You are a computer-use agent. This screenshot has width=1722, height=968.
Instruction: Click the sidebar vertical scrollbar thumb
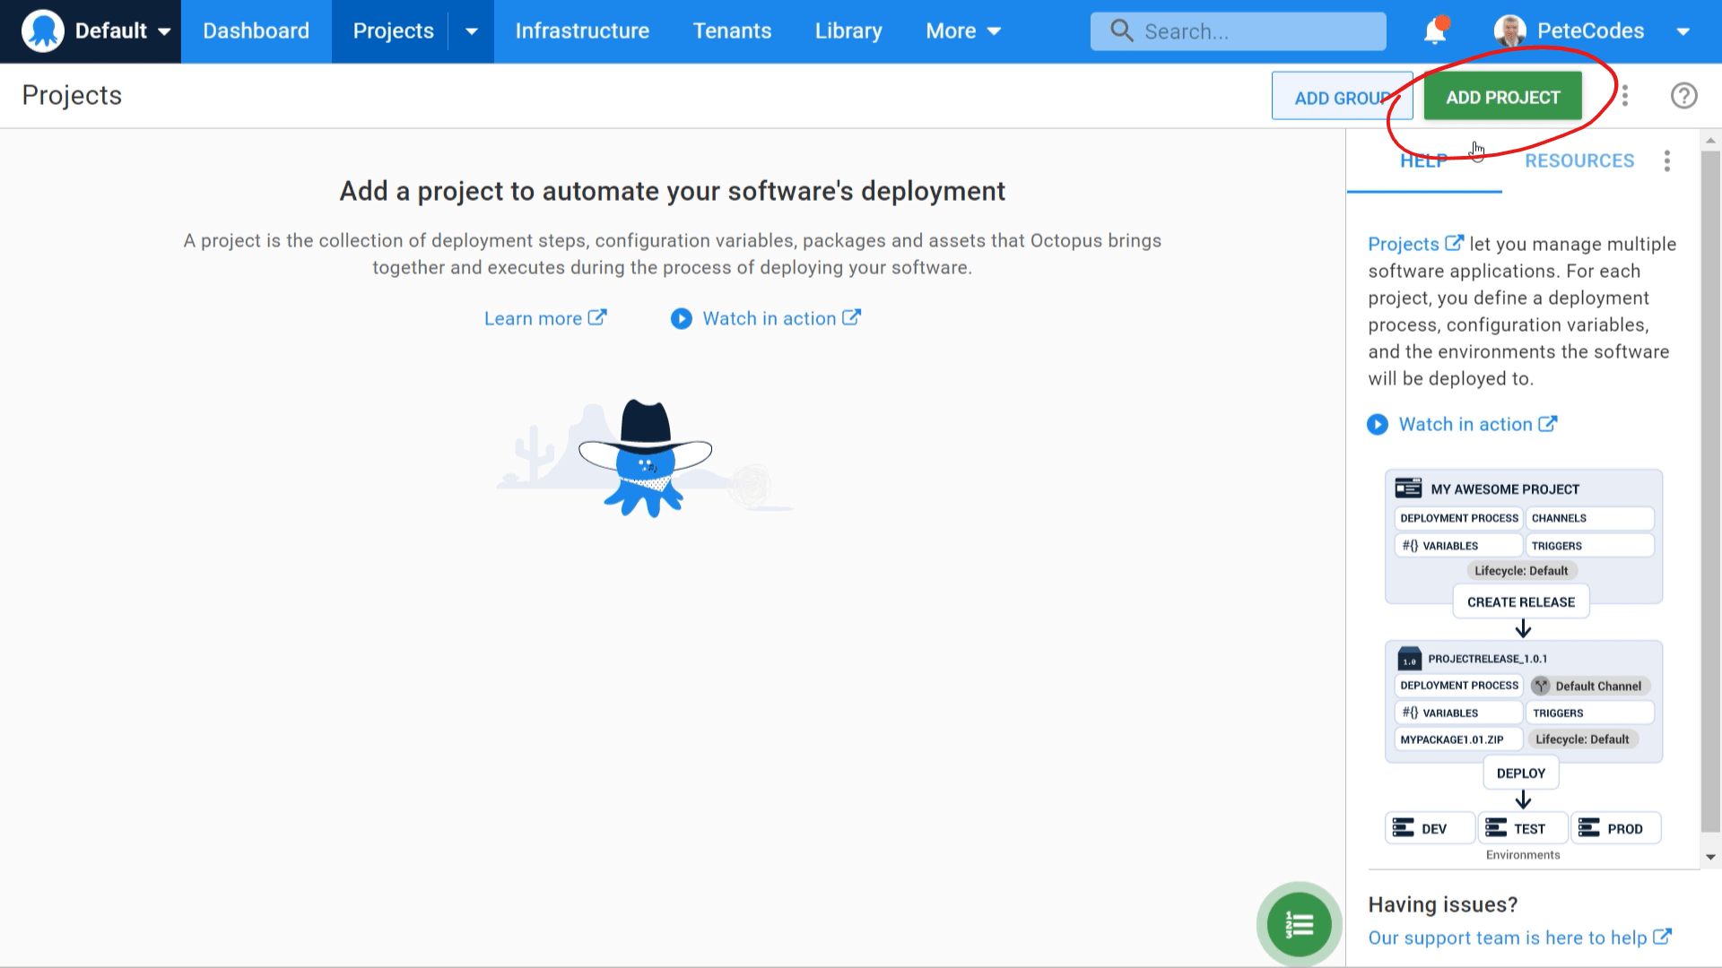coord(1710,491)
